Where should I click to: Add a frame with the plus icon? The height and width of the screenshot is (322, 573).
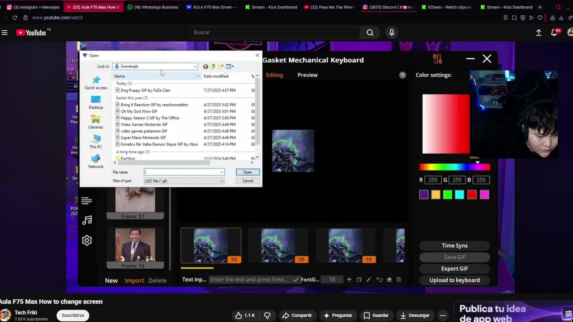click(349, 280)
